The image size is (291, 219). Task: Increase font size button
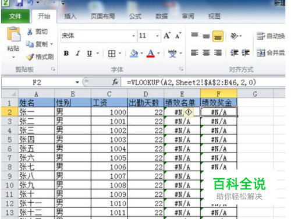pyautogui.click(x=167, y=36)
